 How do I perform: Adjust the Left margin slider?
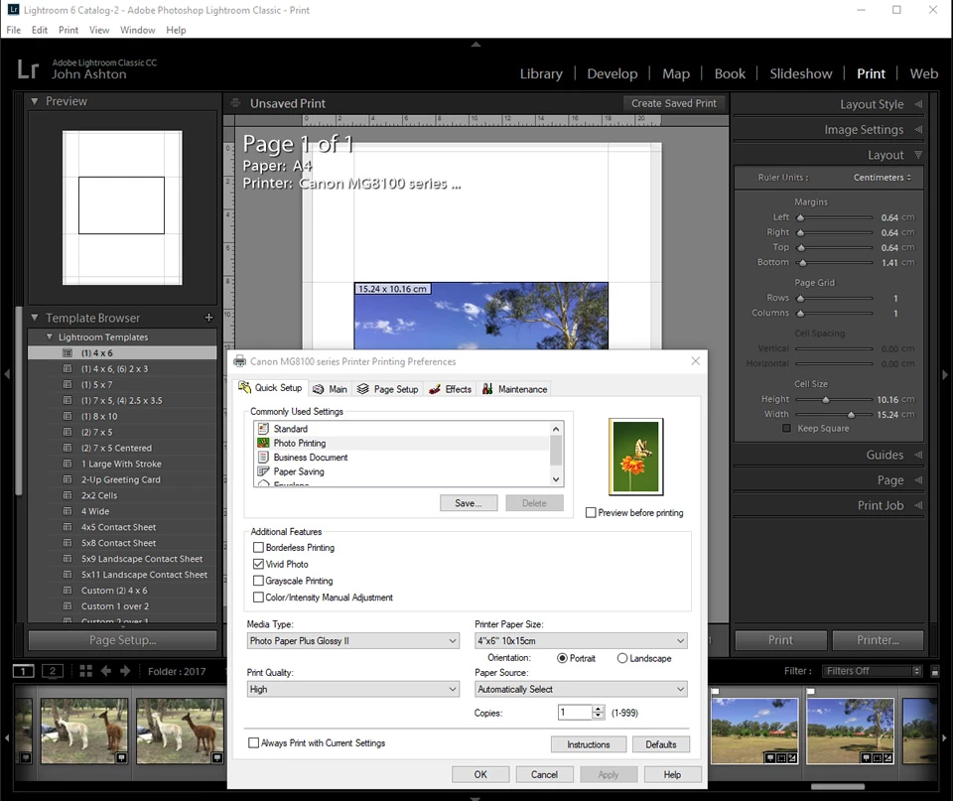tap(800, 217)
